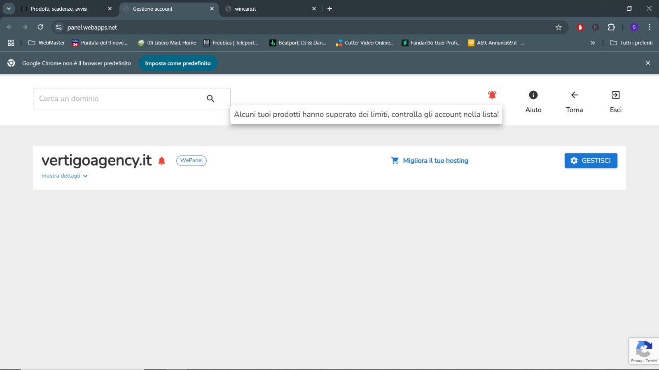The image size is (659, 370).
Task: Click the Privacy link in reCAPTCHA badge
Action: point(636,361)
